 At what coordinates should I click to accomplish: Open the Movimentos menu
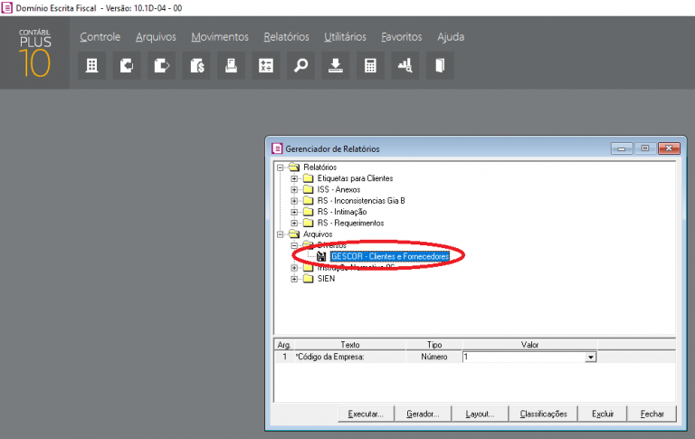pyautogui.click(x=219, y=37)
